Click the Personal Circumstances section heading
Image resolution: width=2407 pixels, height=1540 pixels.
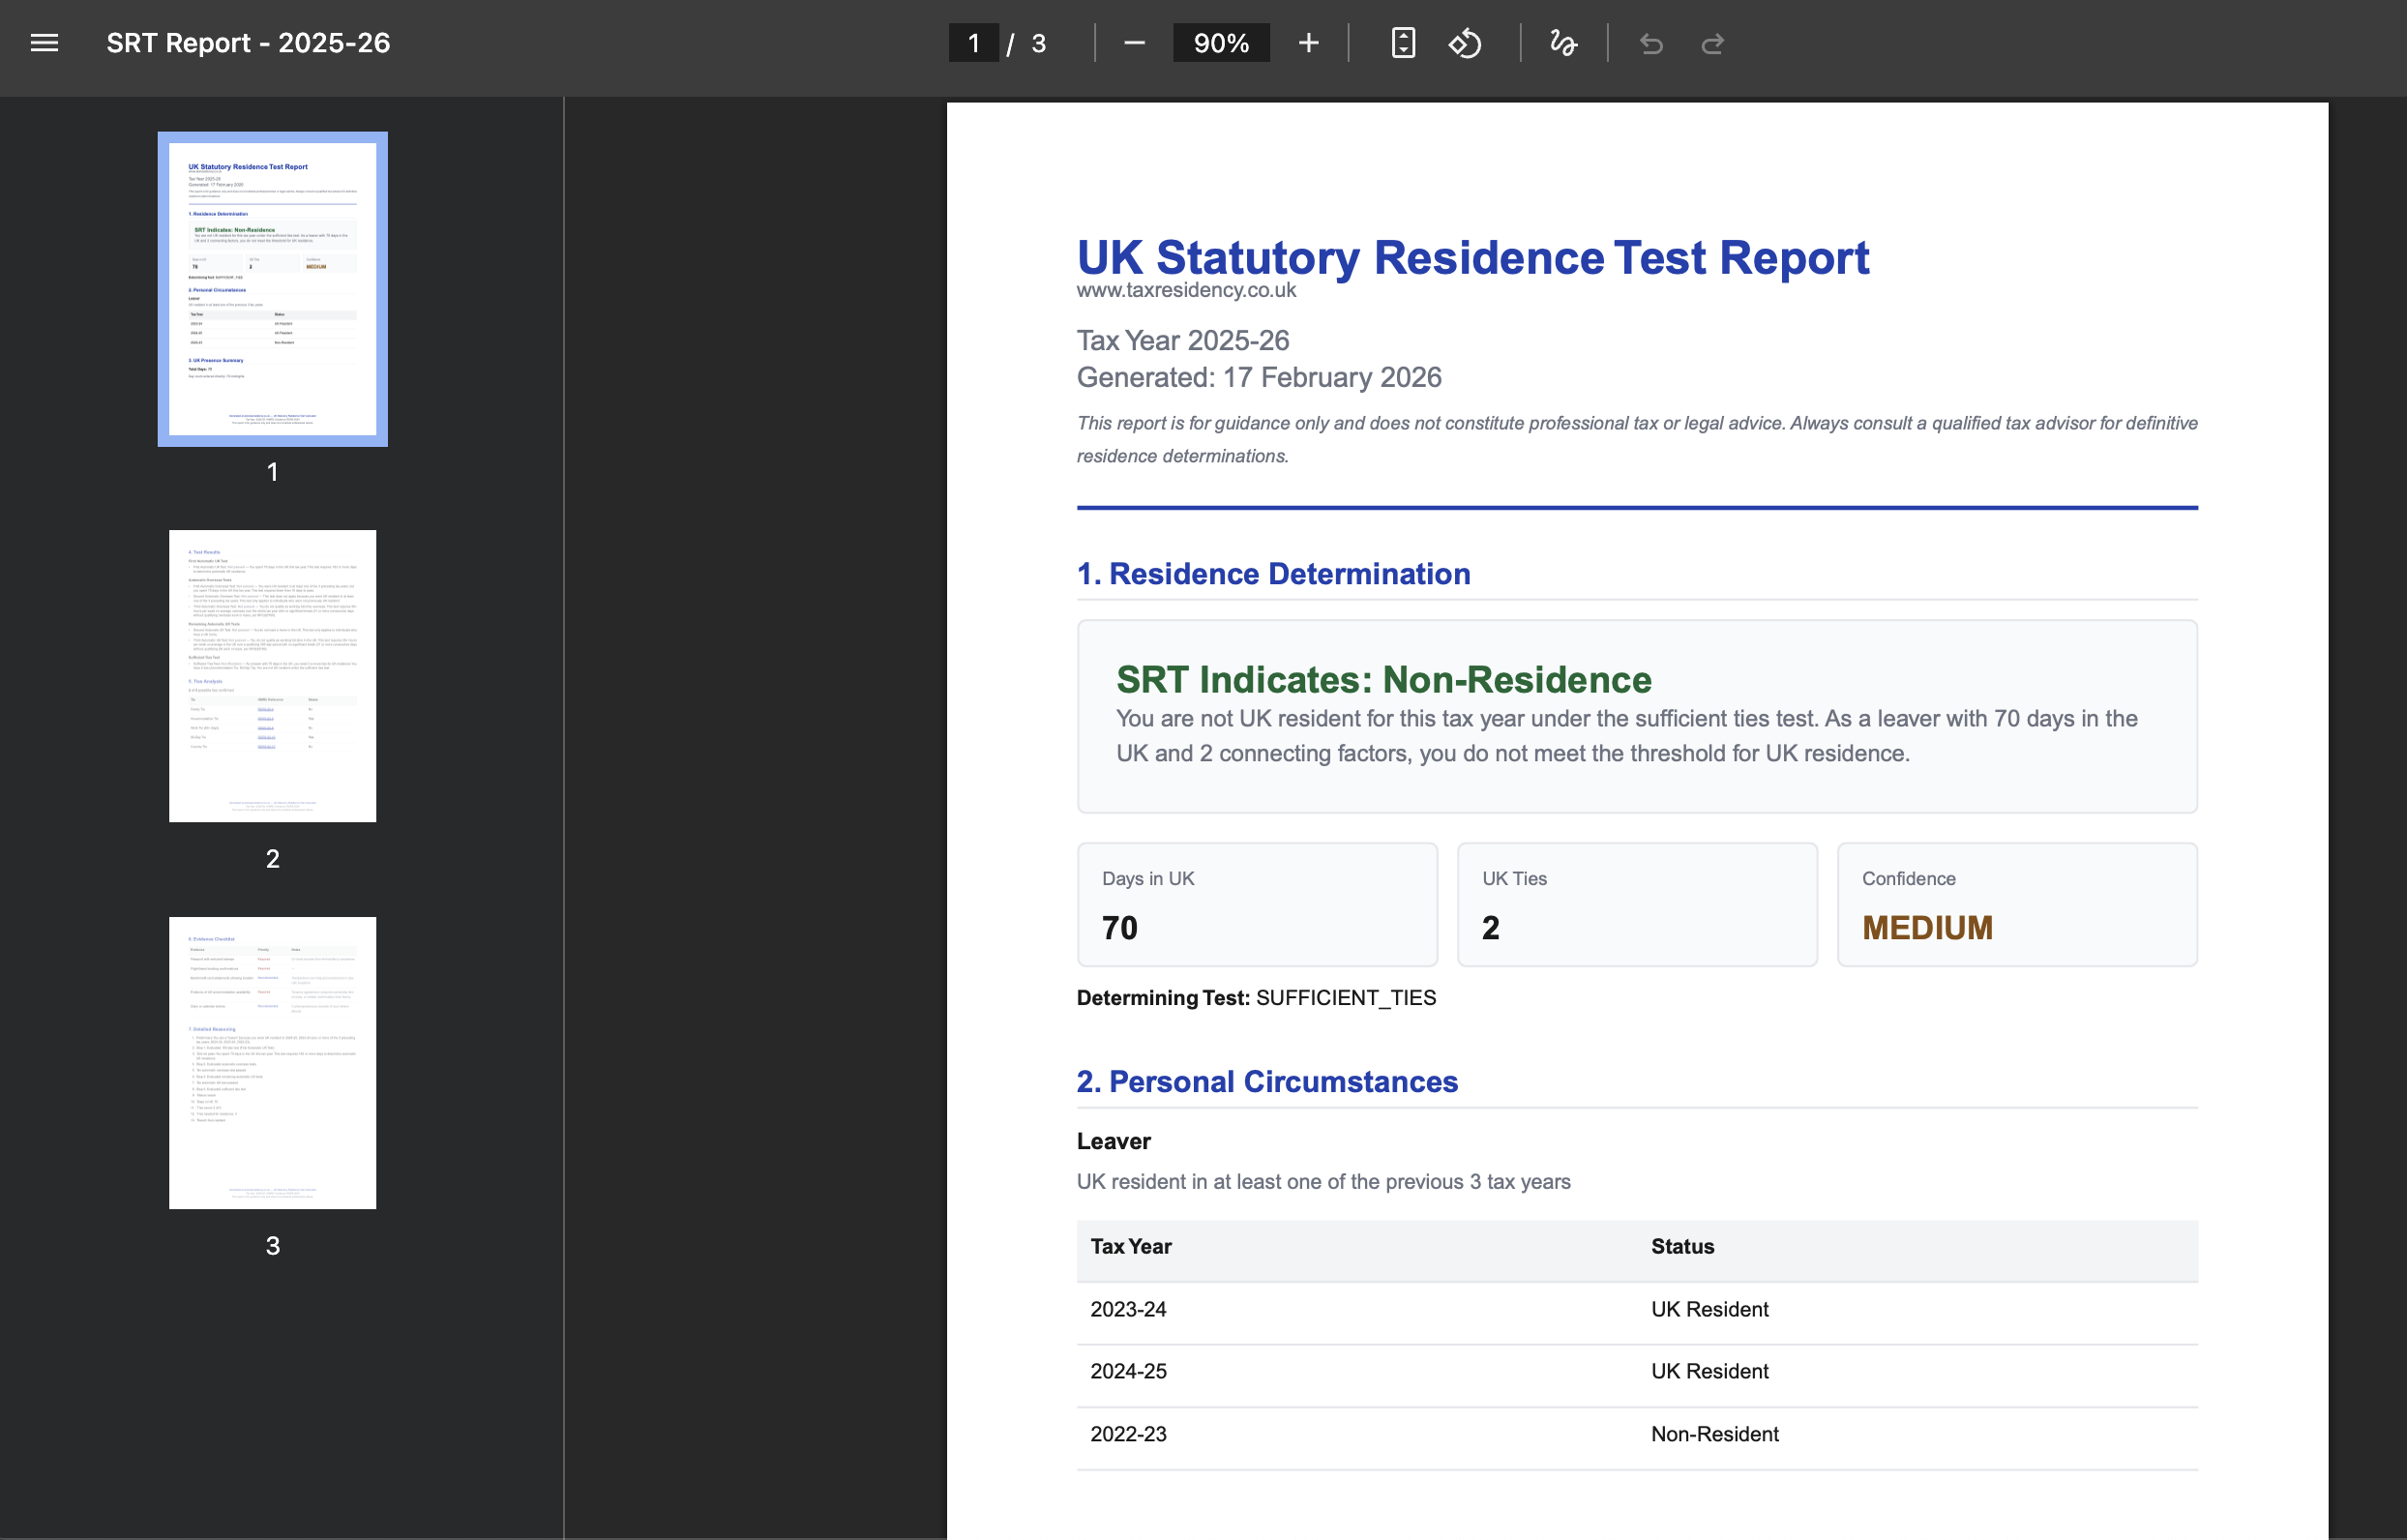(1266, 1081)
